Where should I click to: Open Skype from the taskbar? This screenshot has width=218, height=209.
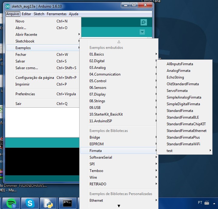pyautogui.click(x=30, y=203)
